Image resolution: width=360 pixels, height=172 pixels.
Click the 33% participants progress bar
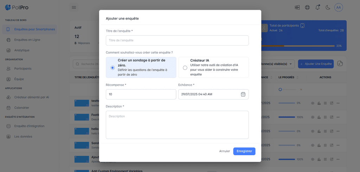tap(298, 46)
